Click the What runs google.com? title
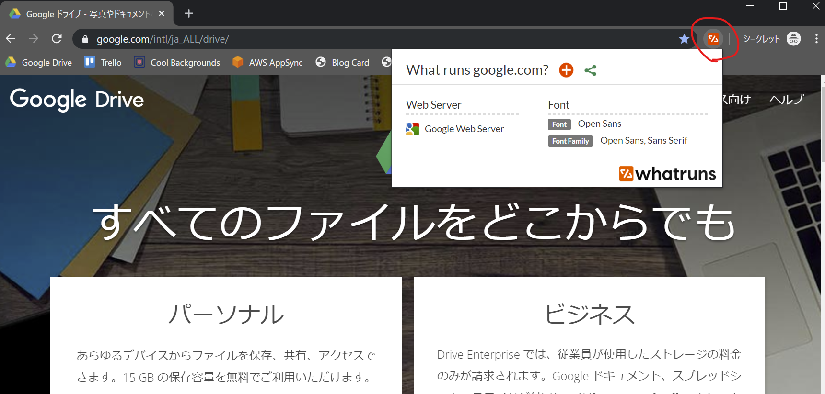The width and height of the screenshot is (825, 394). tap(477, 70)
